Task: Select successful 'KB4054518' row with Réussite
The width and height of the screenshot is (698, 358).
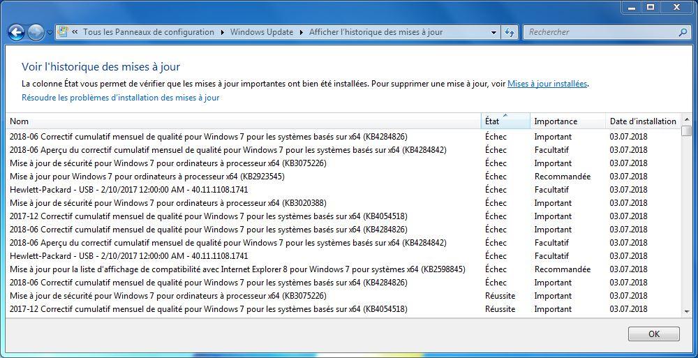Action: 343,309
